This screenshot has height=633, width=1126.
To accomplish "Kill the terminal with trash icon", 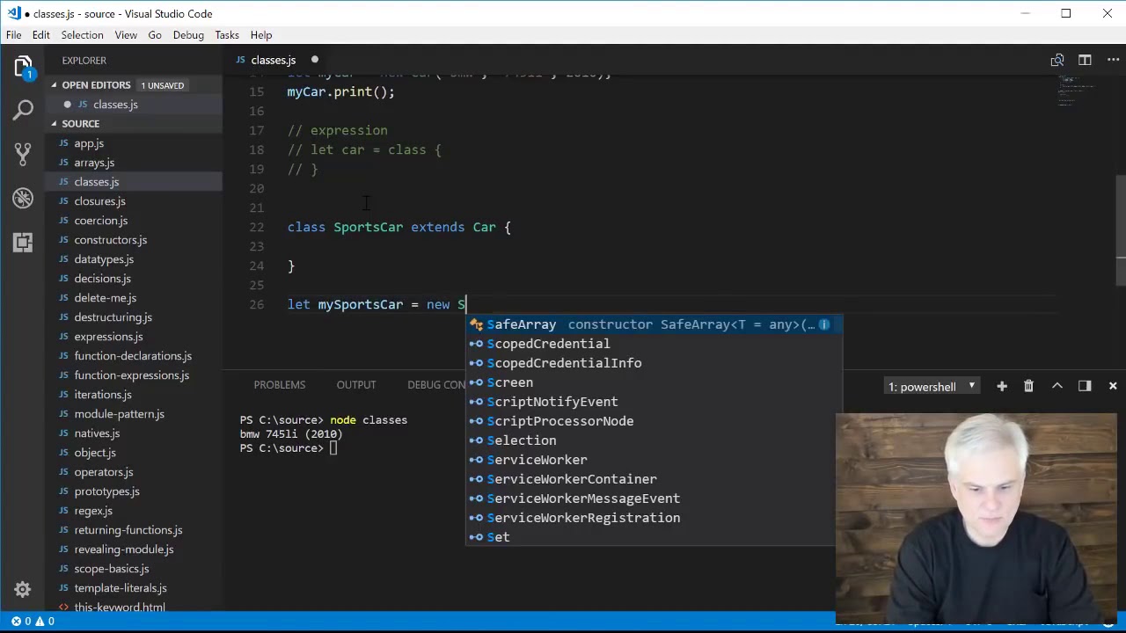I will click(x=1028, y=386).
